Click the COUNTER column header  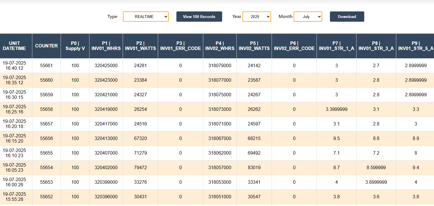click(x=46, y=46)
